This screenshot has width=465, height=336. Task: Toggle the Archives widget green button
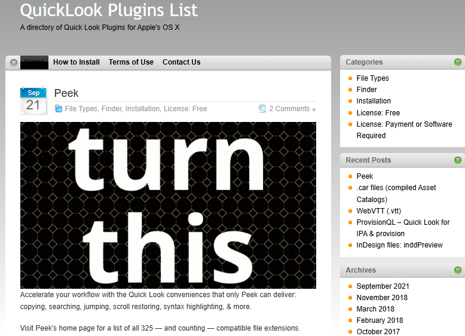click(458, 270)
